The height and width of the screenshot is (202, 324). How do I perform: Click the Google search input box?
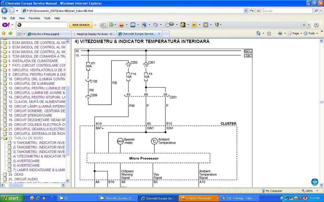tap(288, 11)
